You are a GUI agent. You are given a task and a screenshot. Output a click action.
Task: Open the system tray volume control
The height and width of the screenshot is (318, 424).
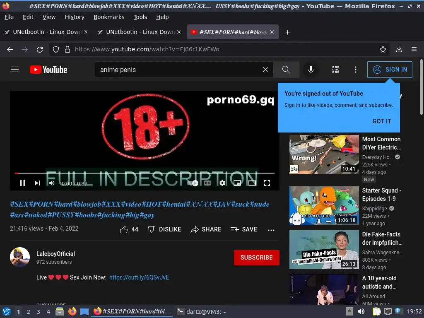point(361,311)
